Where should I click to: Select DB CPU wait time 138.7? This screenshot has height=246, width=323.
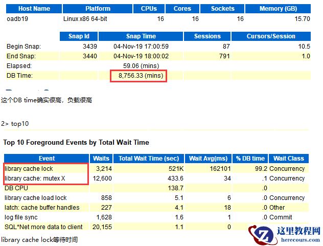tap(175, 188)
